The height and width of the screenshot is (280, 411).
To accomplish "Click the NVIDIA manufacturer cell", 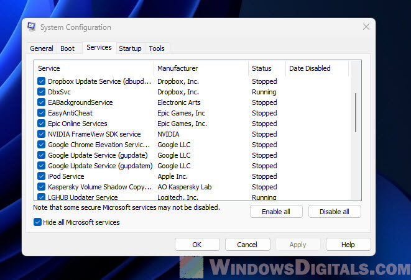I will pos(169,134).
